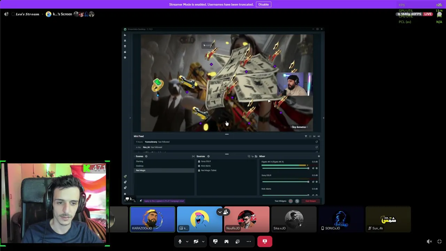The image size is (446, 251).
Task: Select Sika xJO participant tile
Action: [294, 219]
